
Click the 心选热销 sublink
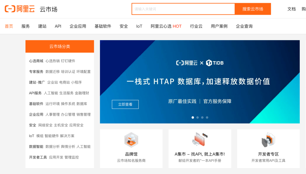pos(52,61)
